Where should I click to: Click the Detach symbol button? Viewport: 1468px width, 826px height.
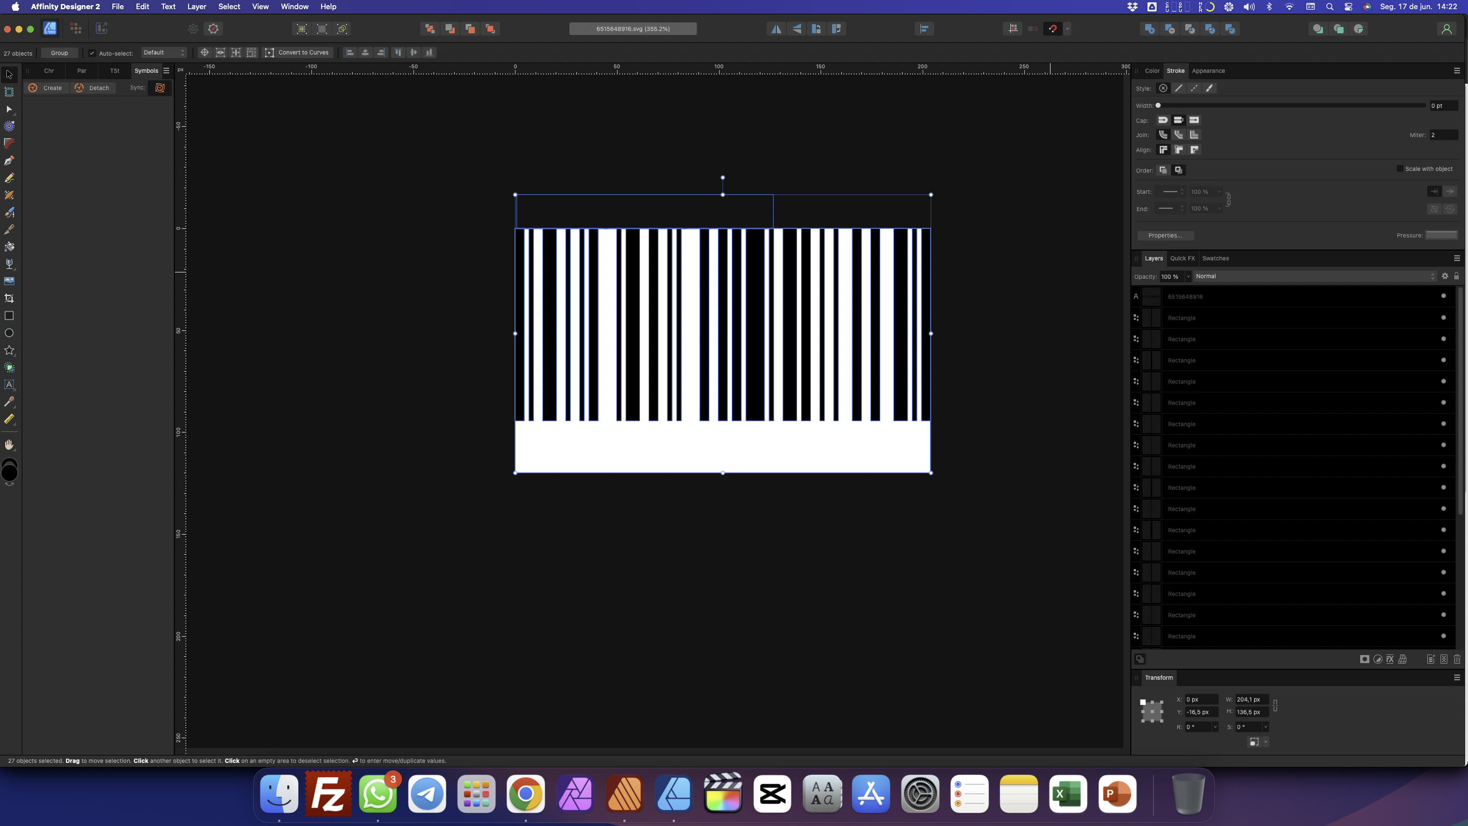92,88
